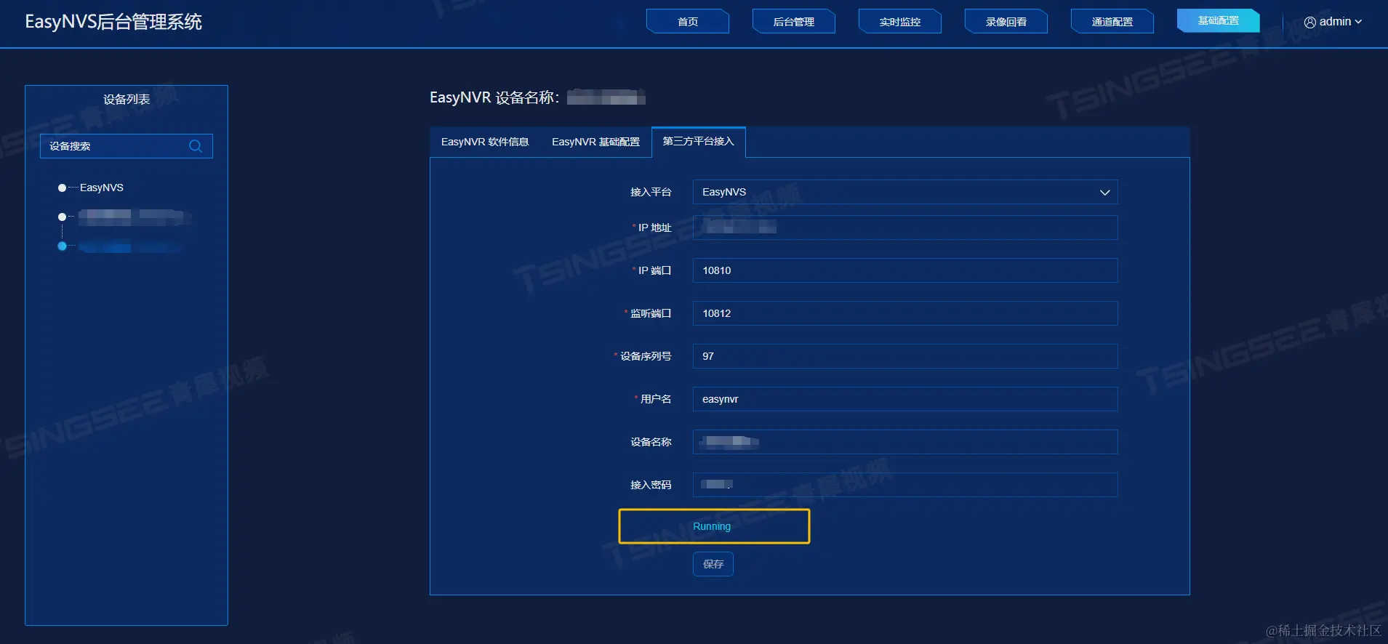Click the 接入密码 input field
This screenshot has height=644, width=1388.
(x=904, y=485)
